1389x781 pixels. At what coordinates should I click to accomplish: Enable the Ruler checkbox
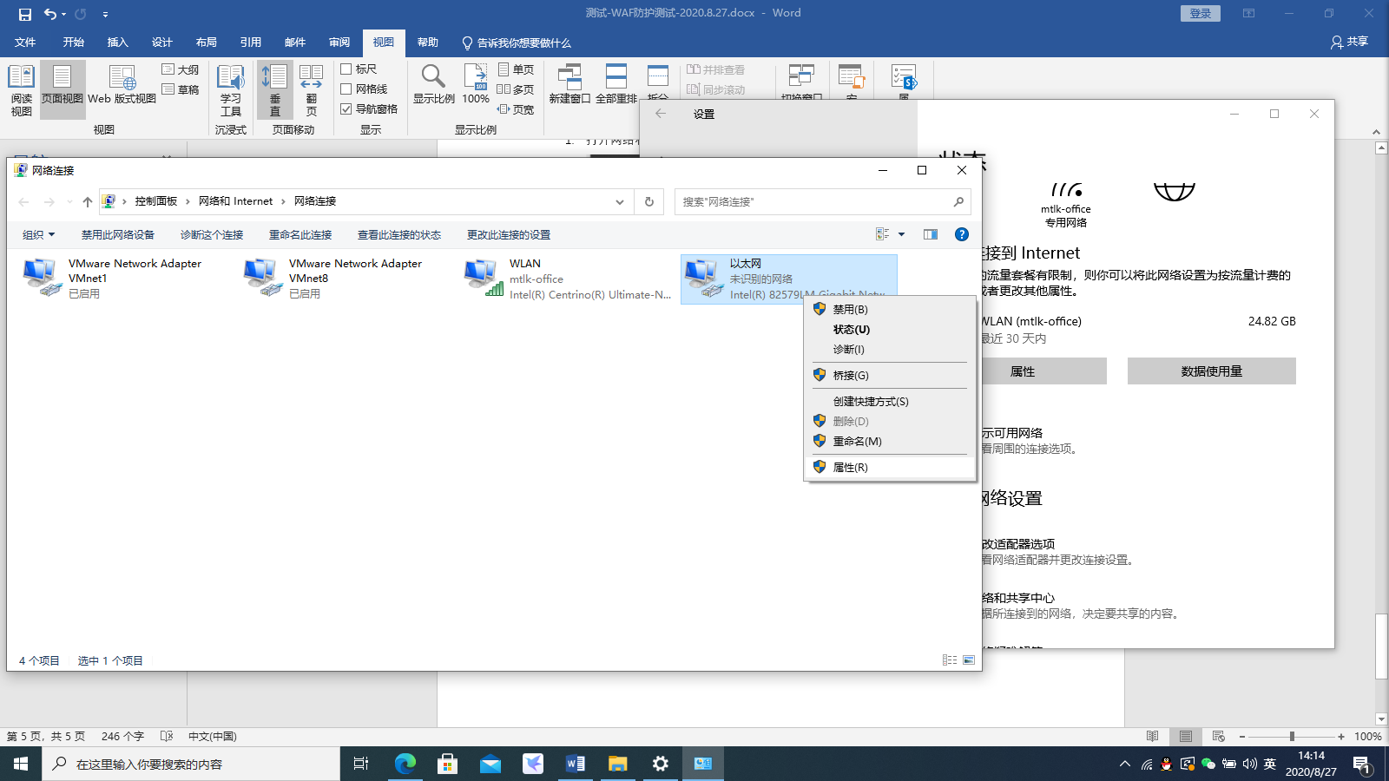pos(346,69)
